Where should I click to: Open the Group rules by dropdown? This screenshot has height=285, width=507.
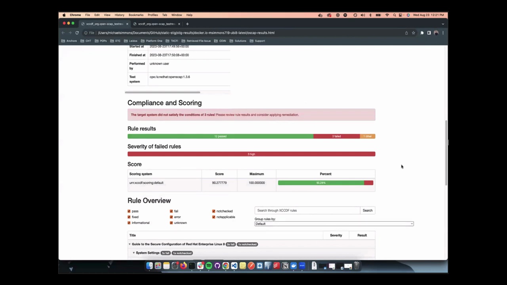tap(334, 224)
